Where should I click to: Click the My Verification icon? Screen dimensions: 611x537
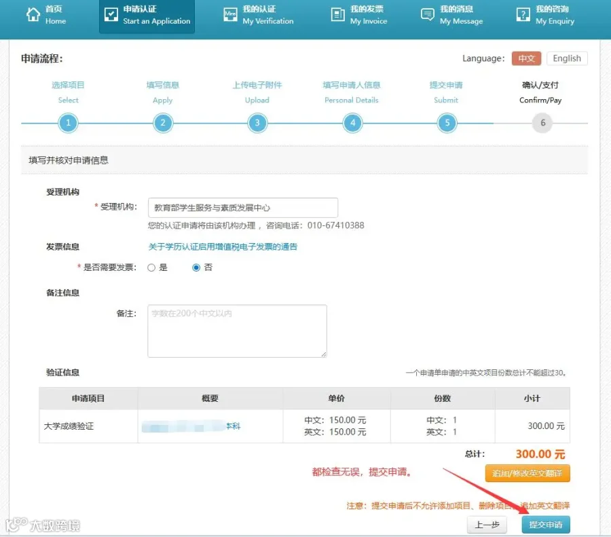point(230,15)
